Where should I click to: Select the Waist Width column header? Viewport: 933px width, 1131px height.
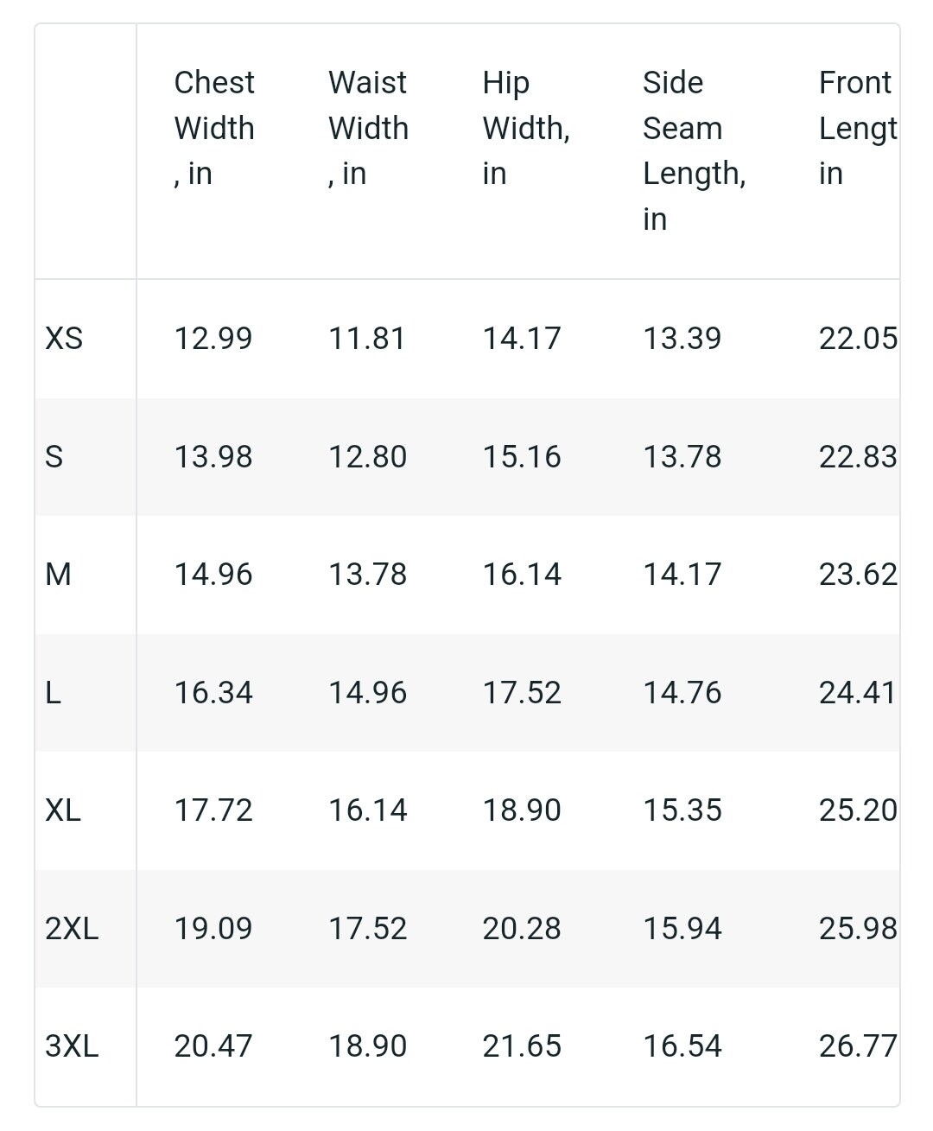tap(368, 128)
